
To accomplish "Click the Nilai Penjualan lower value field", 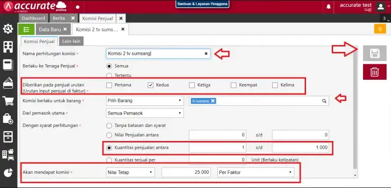I will [217, 135].
